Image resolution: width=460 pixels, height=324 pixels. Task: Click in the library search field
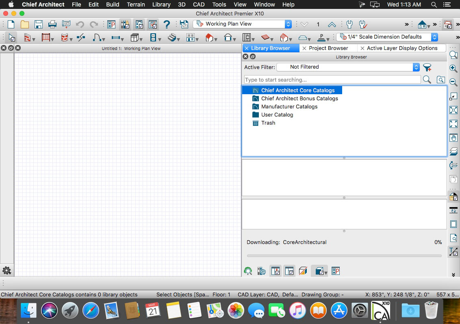click(x=332, y=80)
